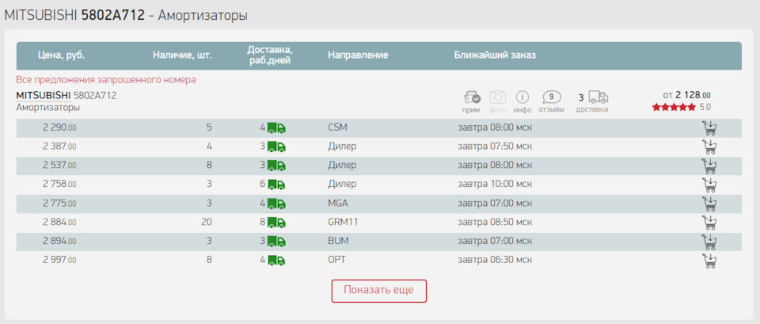Click the price от 2 128.00
This screenshot has height=324, width=760.
687,96
